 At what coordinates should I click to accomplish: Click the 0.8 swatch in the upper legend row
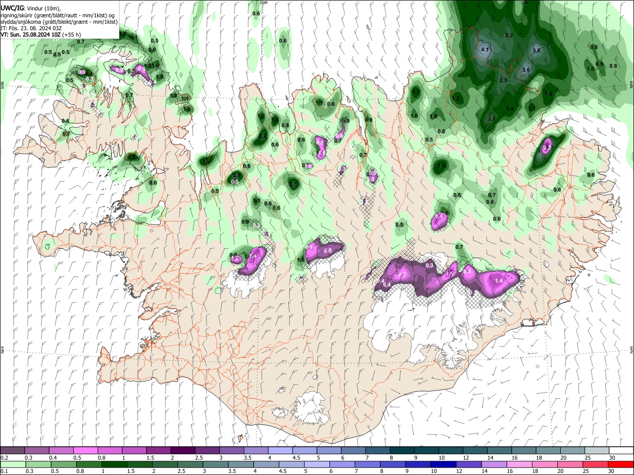pyautogui.click(x=110, y=451)
